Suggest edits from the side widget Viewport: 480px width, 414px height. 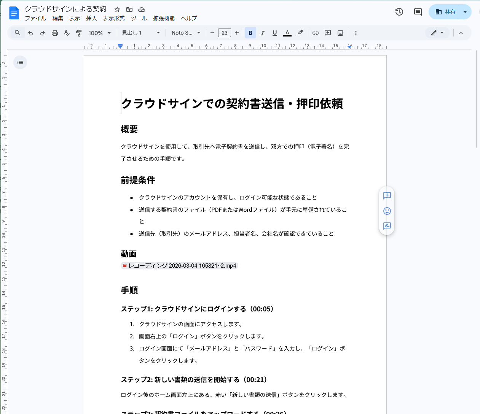coord(387,226)
